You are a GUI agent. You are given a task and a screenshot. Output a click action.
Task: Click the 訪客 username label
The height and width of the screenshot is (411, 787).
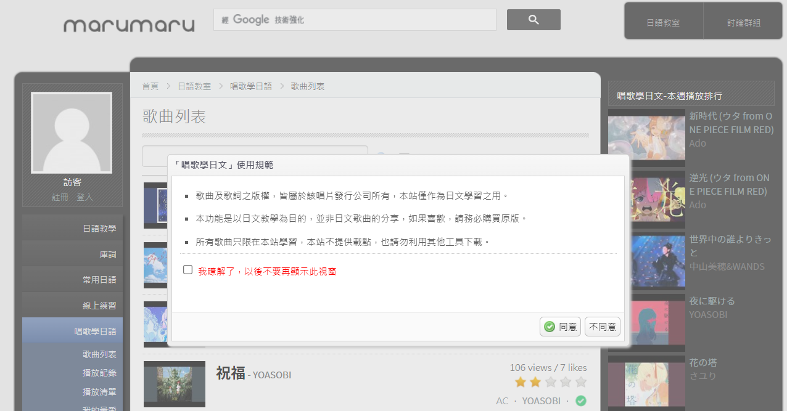click(x=72, y=182)
